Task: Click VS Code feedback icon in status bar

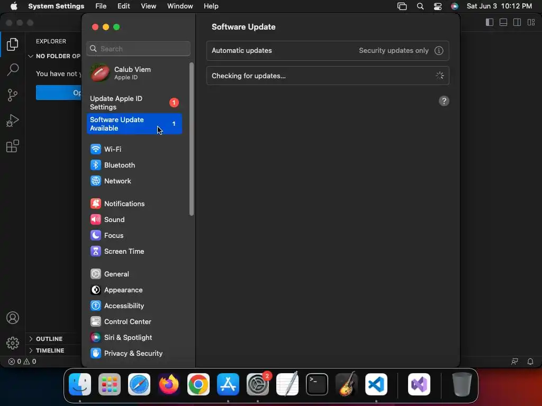Action: tap(514, 362)
